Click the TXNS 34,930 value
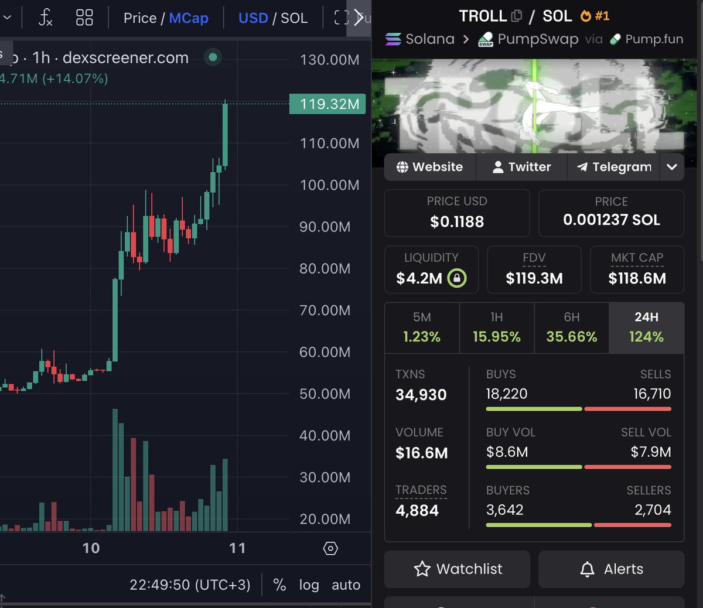Image resolution: width=703 pixels, height=608 pixels. tap(421, 395)
